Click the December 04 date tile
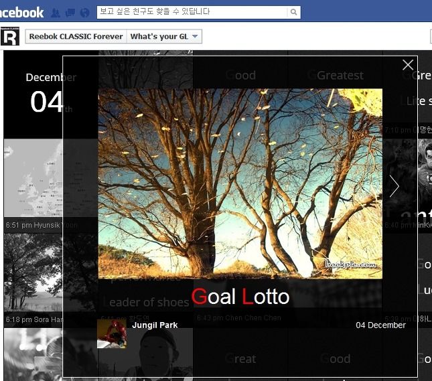 tap(33, 94)
